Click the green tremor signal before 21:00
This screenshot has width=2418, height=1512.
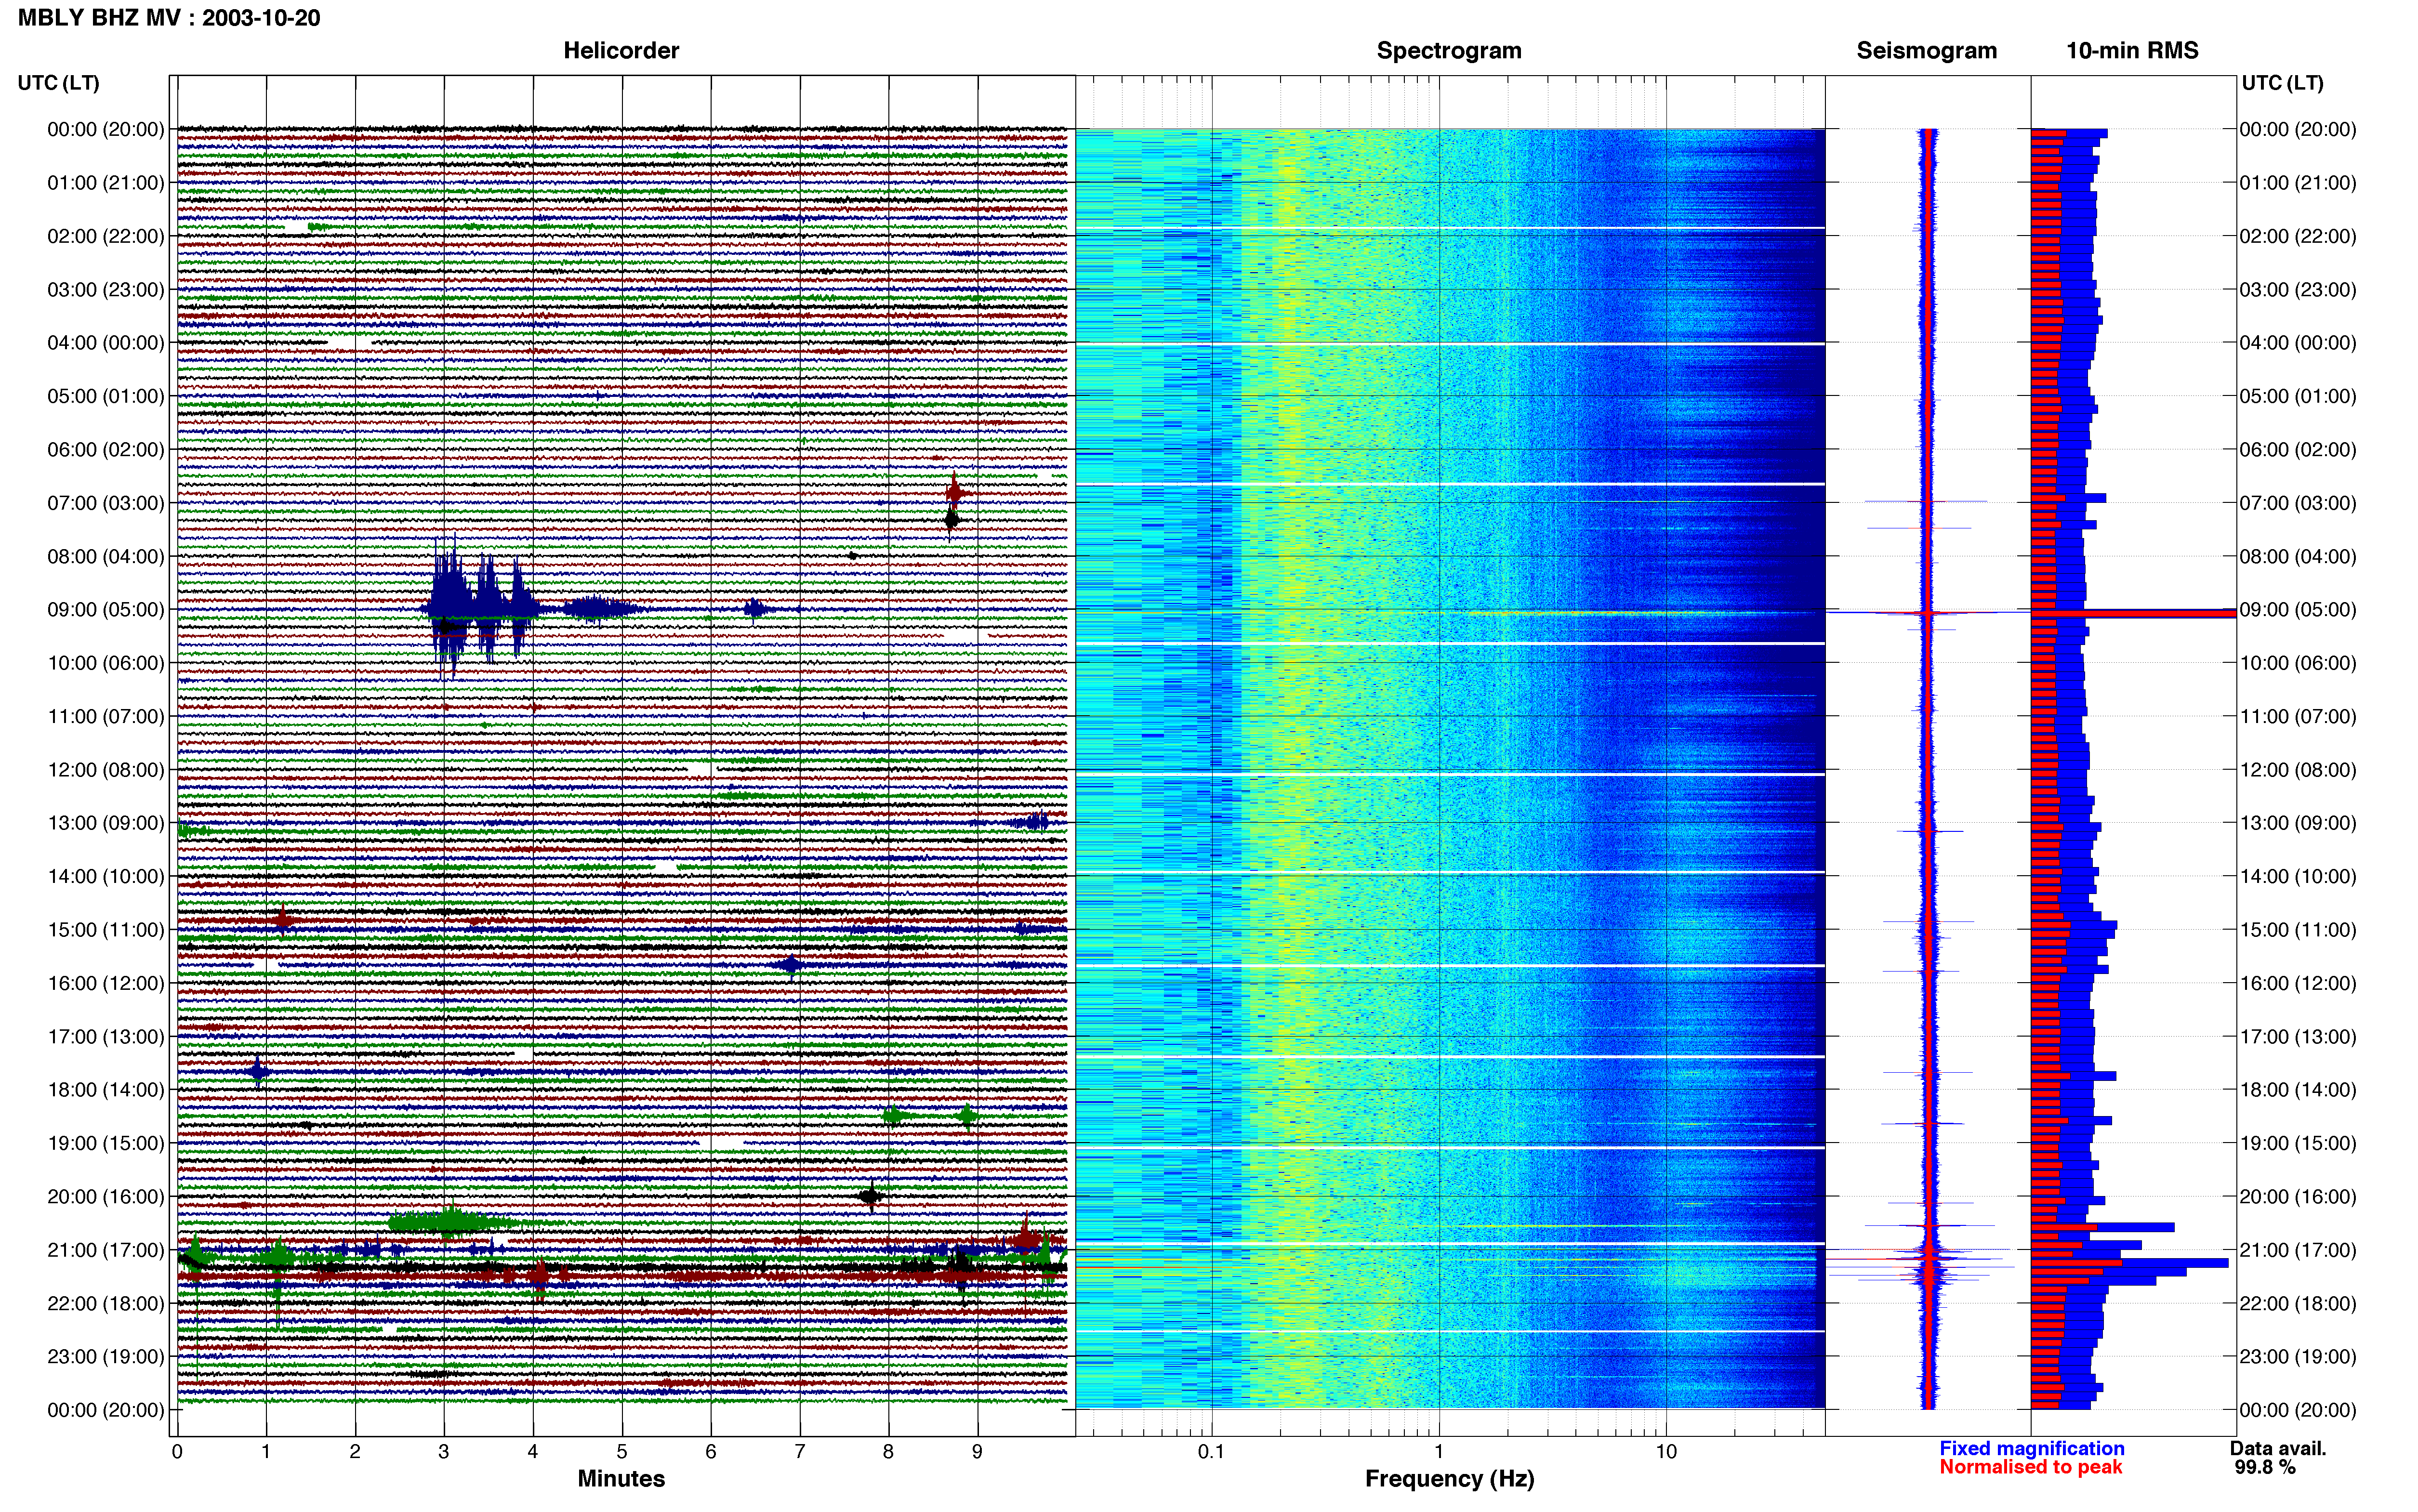[452, 1221]
